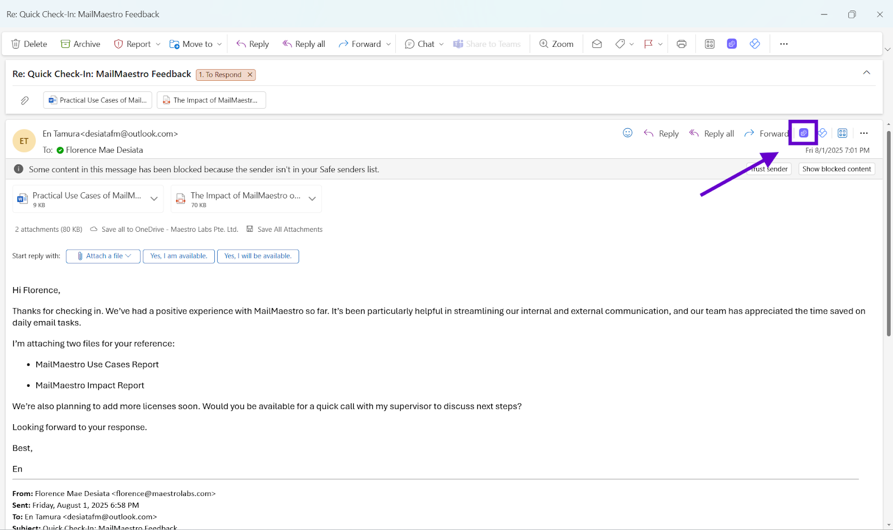
Task: Open MailMaestro icon in message header
Action: 804,133
